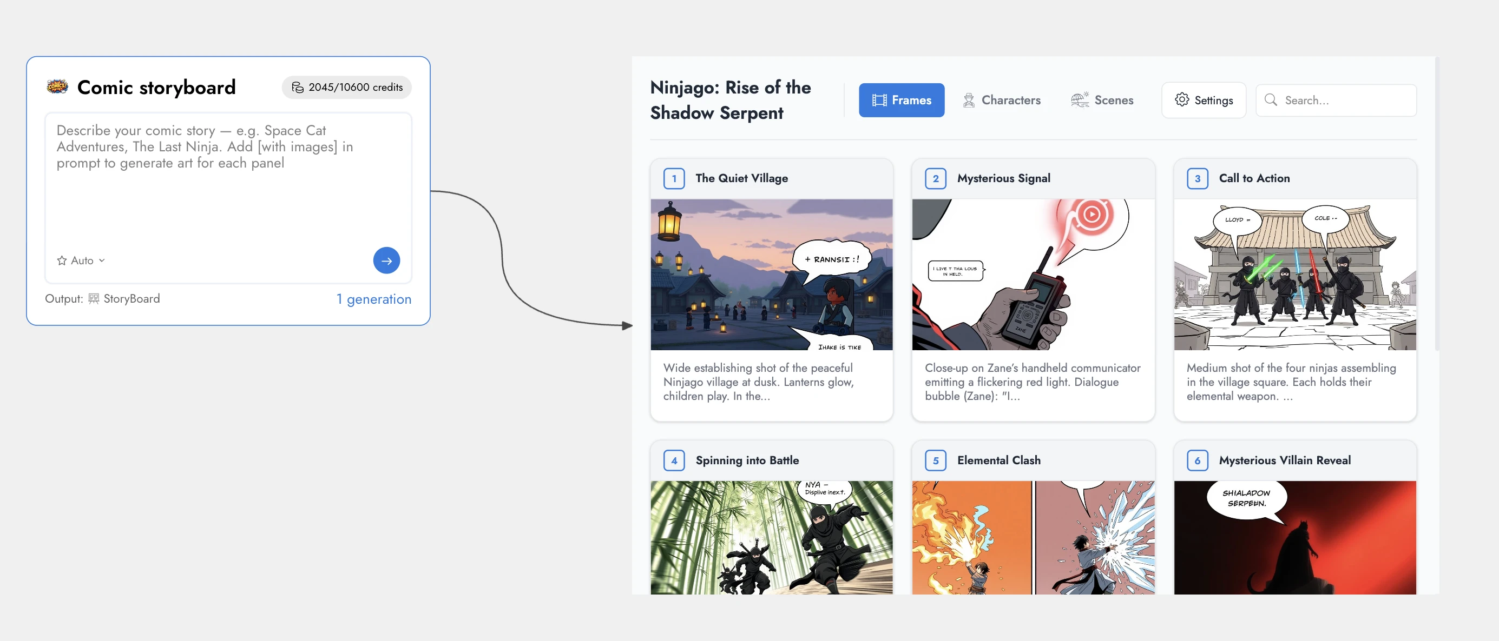This screenshot has width=1499, height=641.
Task: Open the Scenes tab
Action: coord(1102,100)
